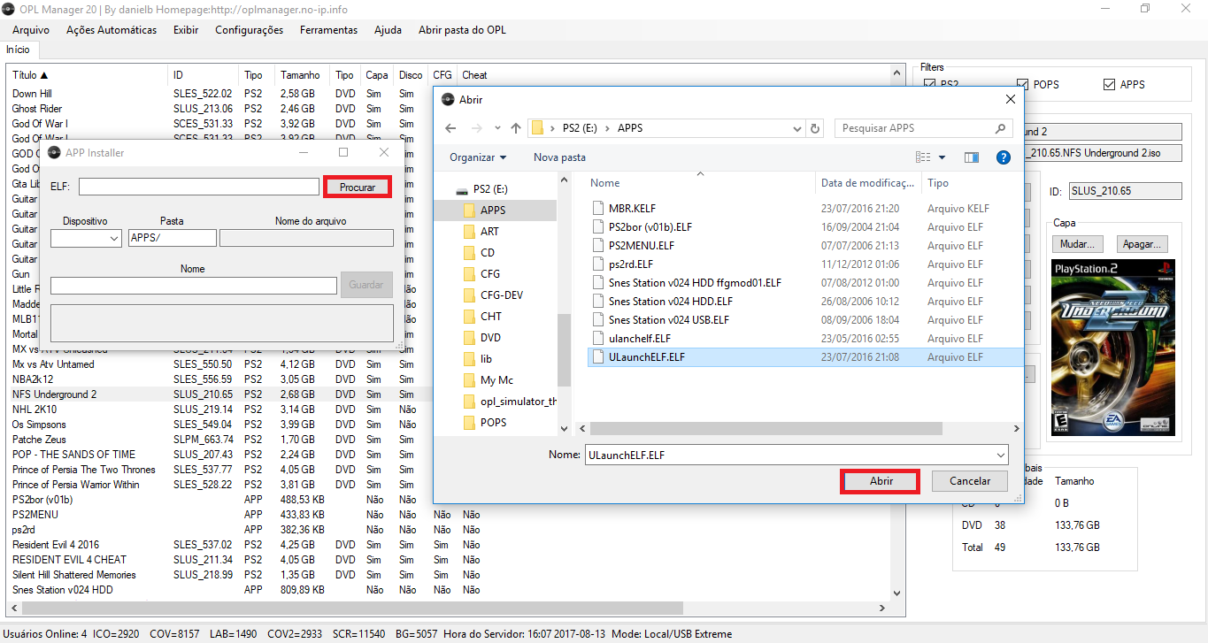Open the Ações Automáticas menu
Image resolution: width=1208 pixels, height=643 pixels.
click(x=112, y=30)
